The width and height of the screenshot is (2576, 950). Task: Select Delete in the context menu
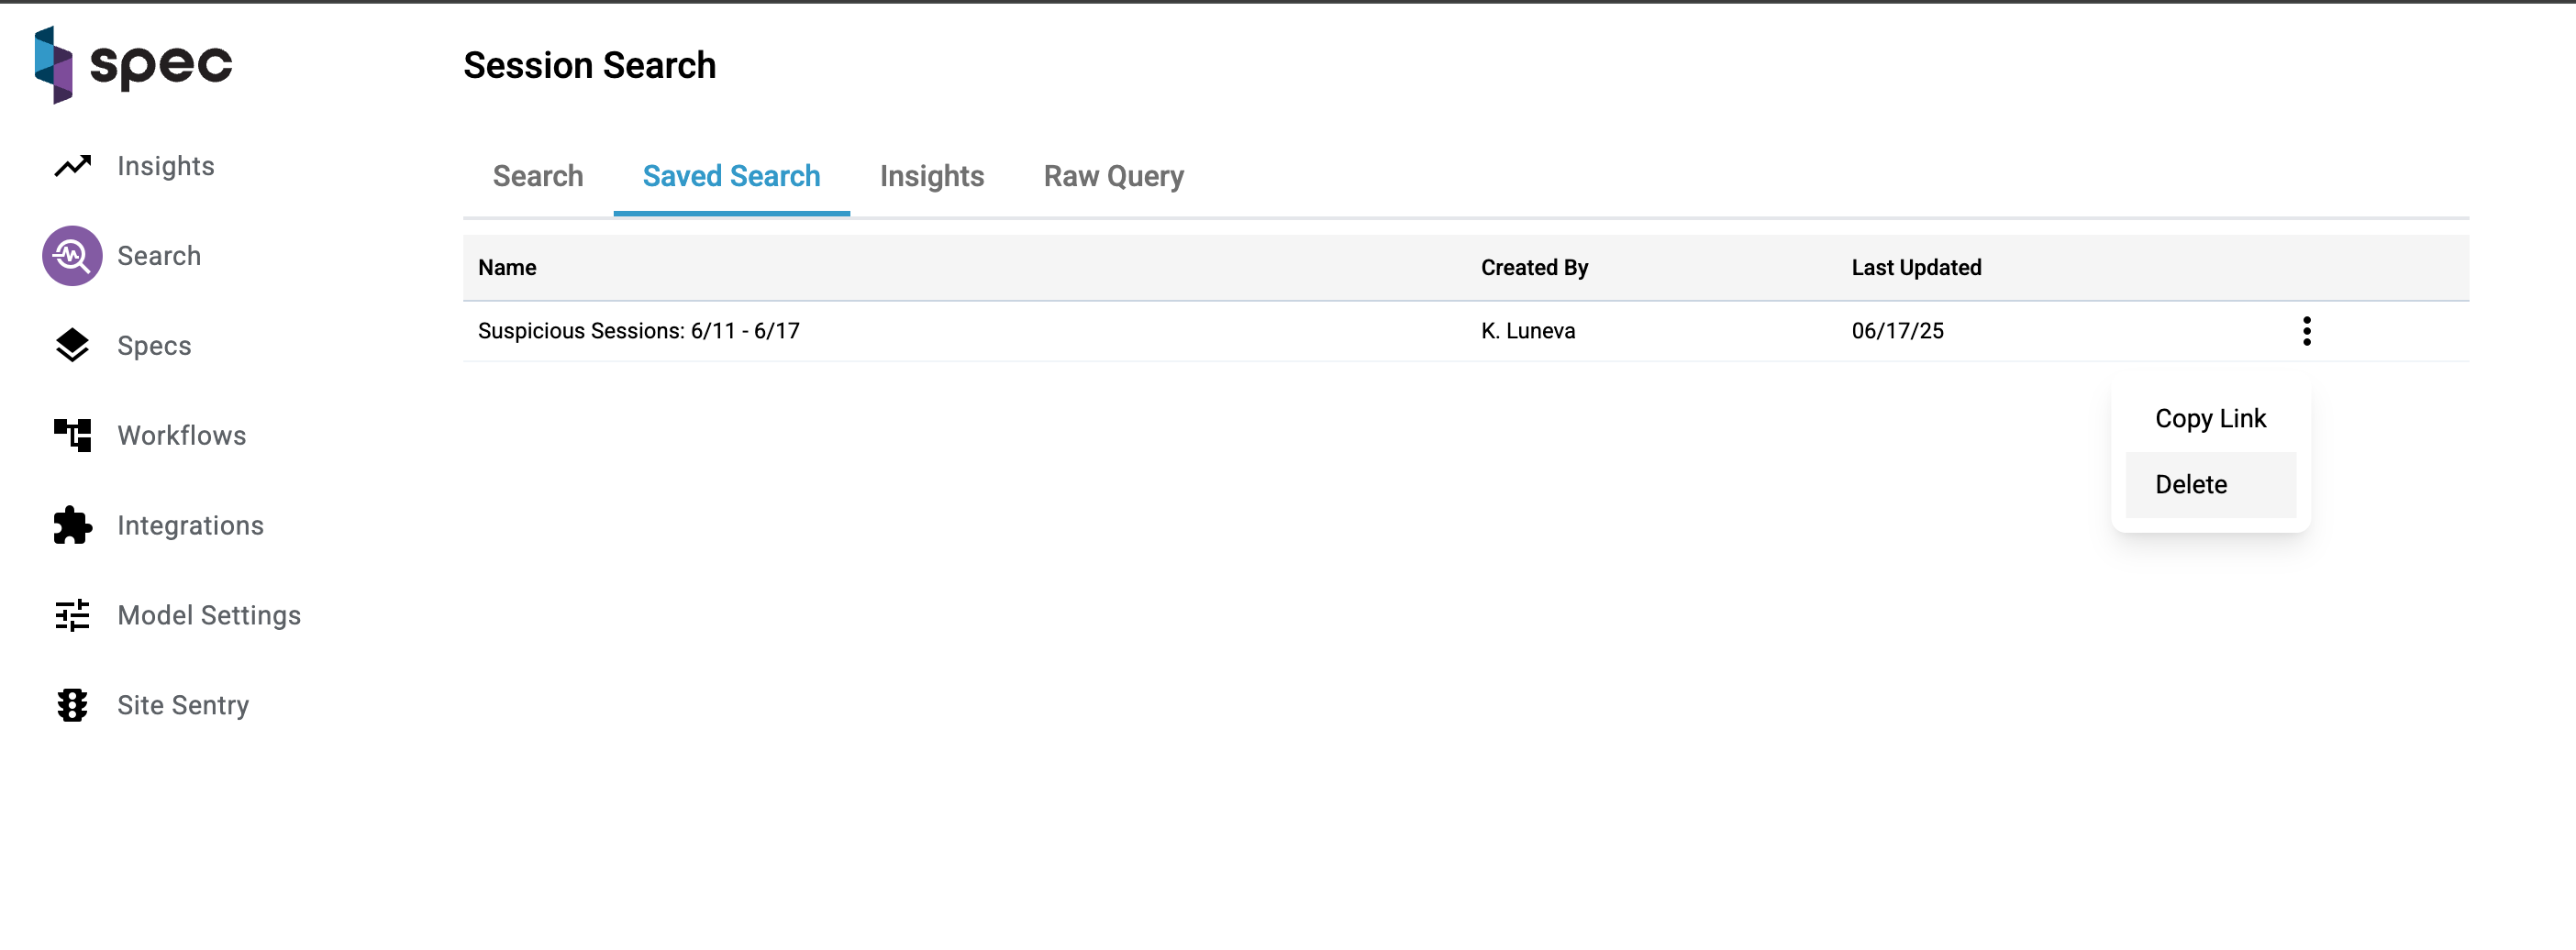2191,485
